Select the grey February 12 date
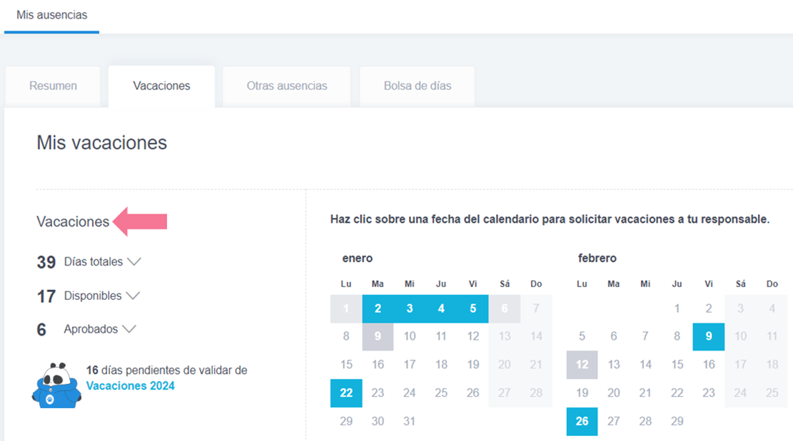The image size is (793, 441). (582, 365)
